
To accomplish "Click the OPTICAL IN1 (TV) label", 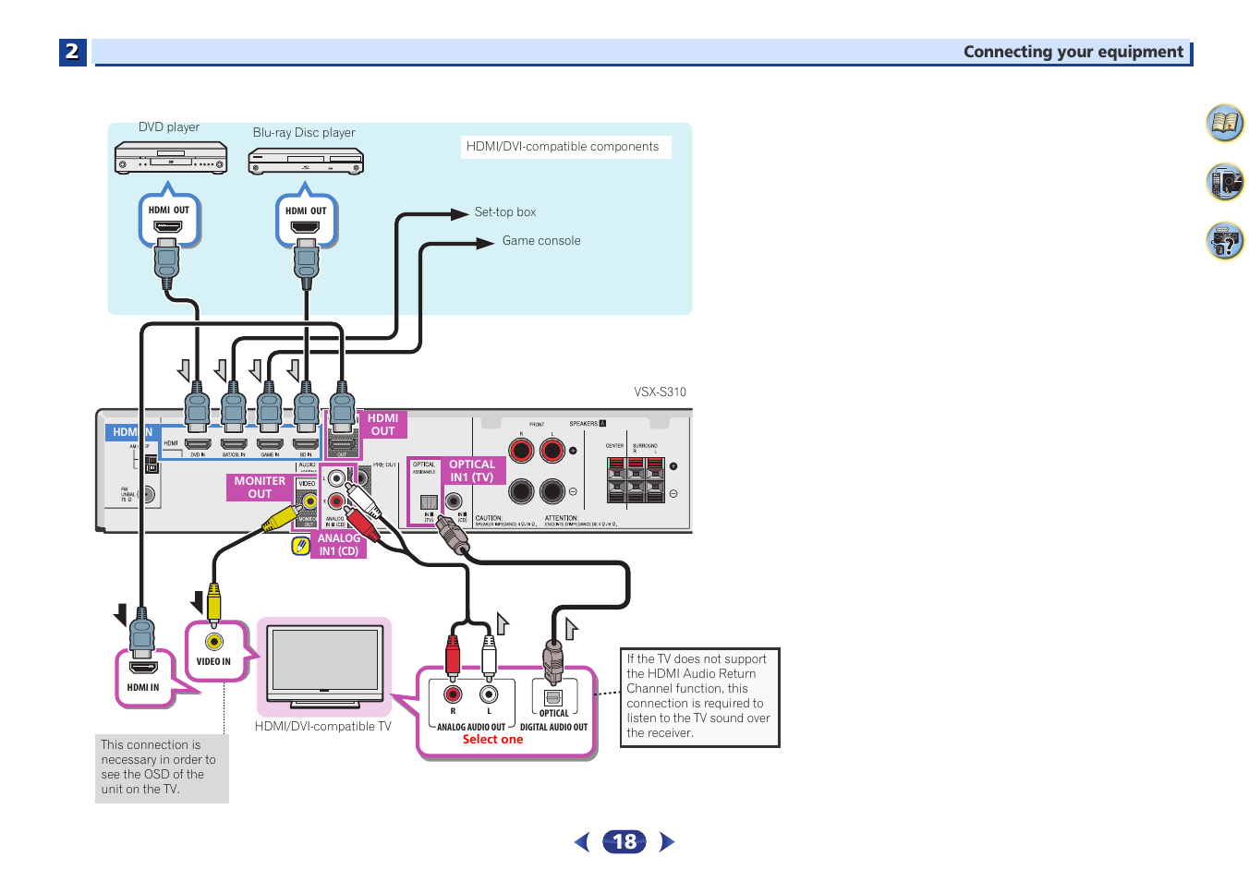I will coord(472,471).
